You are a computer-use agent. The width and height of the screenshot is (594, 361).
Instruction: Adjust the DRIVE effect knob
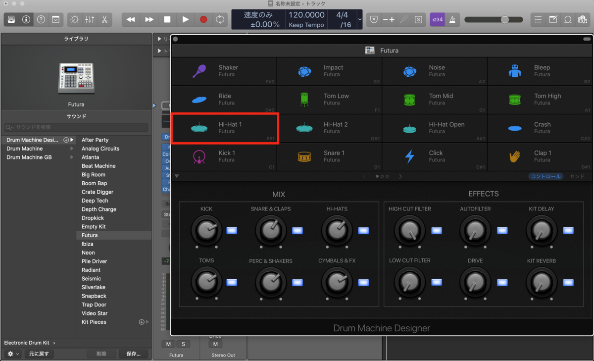(x=475, y=282)
